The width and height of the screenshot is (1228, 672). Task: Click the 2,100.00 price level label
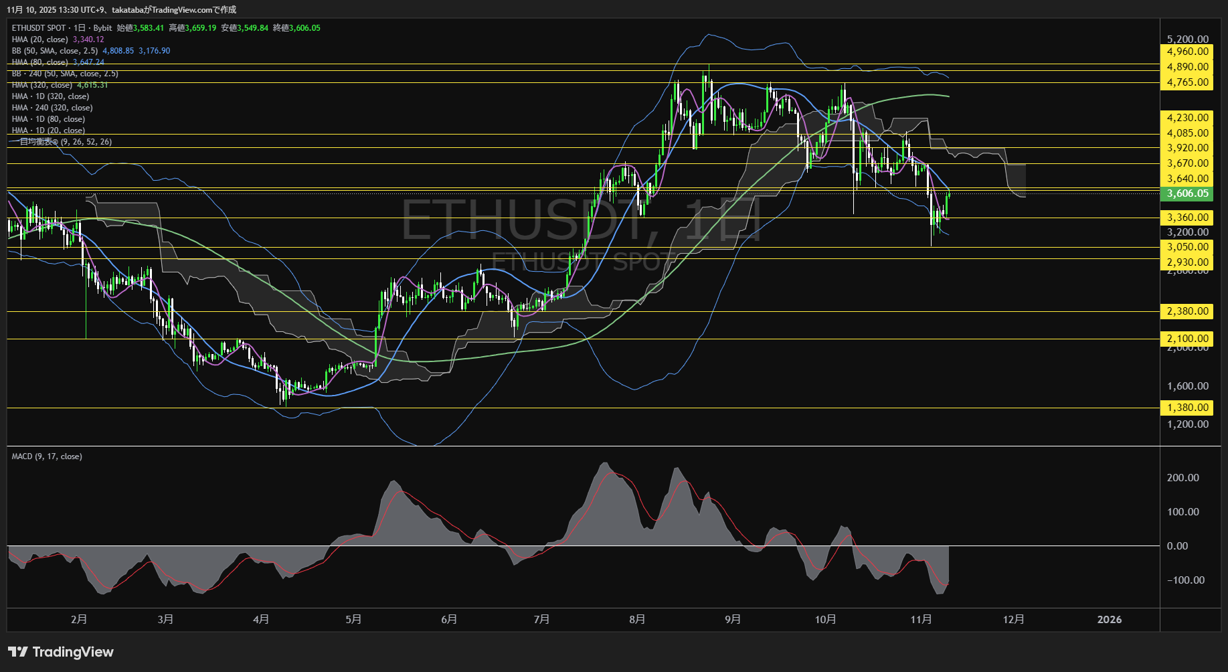[x=1187, y=339]
